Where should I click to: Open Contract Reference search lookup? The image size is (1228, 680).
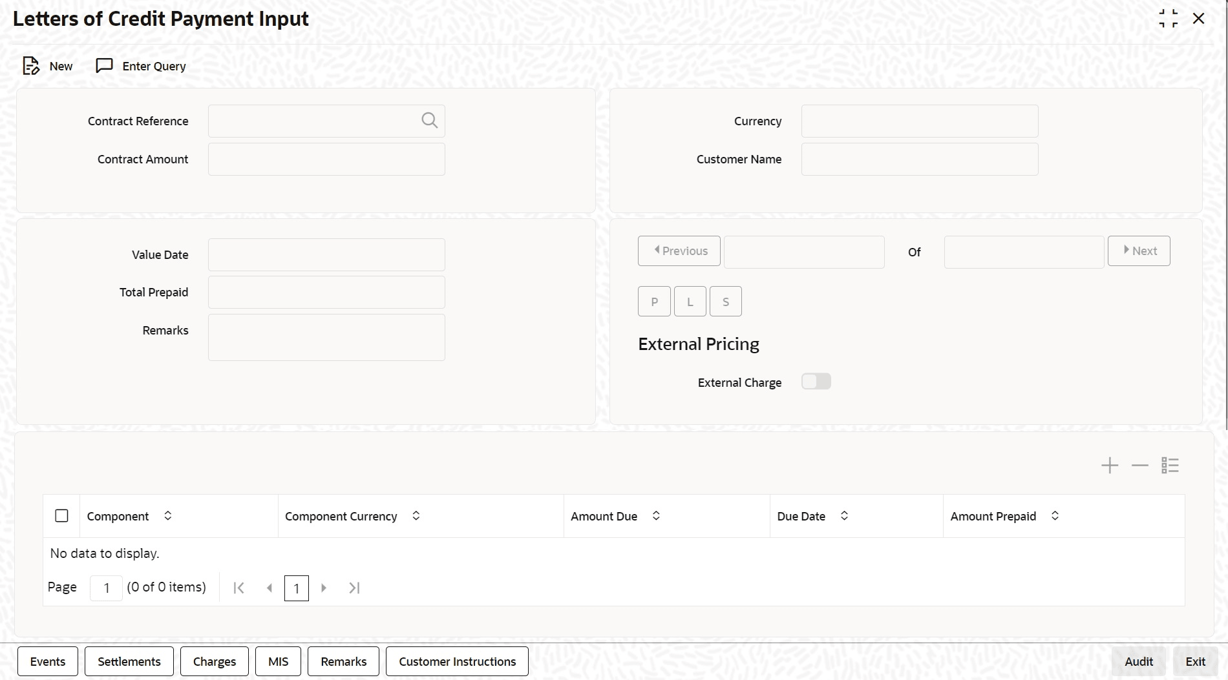point(430,120)
